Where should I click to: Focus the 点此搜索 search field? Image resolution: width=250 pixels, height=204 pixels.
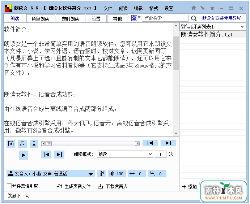(165, 18)
